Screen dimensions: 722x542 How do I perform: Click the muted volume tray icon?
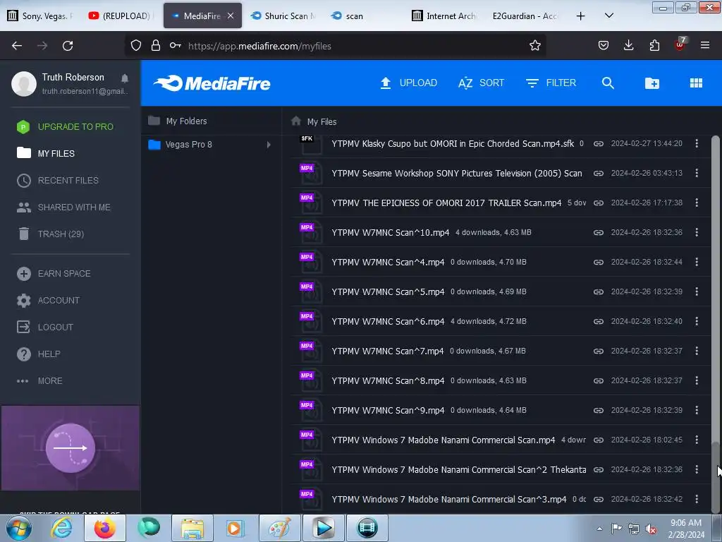coord(651,529)
